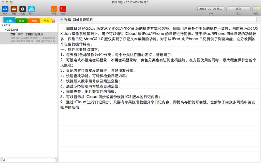
Task: Click the line '5、快捷插入数字编号'
Action: [90, 81]
